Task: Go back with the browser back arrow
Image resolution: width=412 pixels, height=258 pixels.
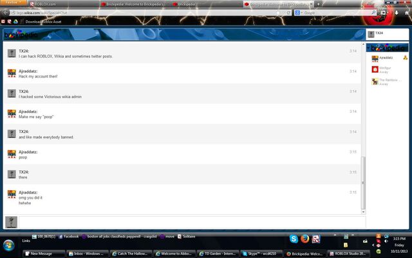Action: pyautogui.click(x=5, y=12)
